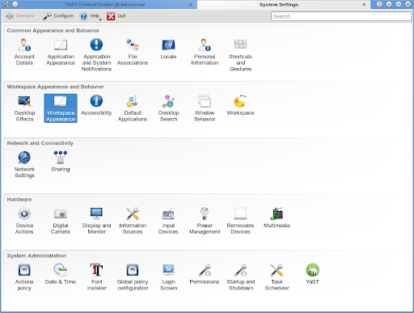Open Actions policy module
This screenshot has height=313, width=414.
click(24, 277)
